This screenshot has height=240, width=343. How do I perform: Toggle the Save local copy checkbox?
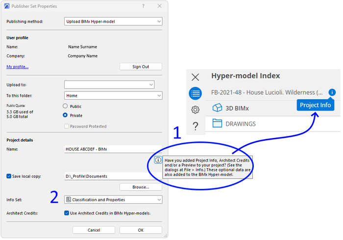(9, 176)
